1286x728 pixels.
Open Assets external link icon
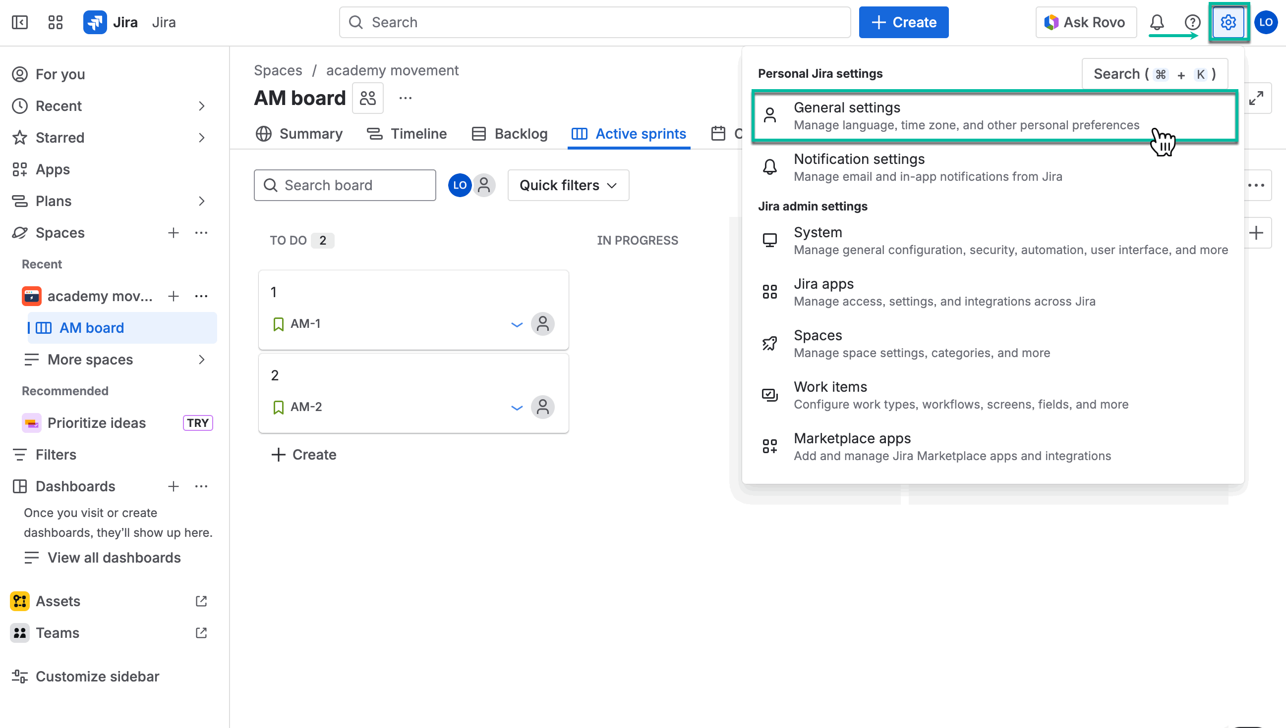pos(201,601)
